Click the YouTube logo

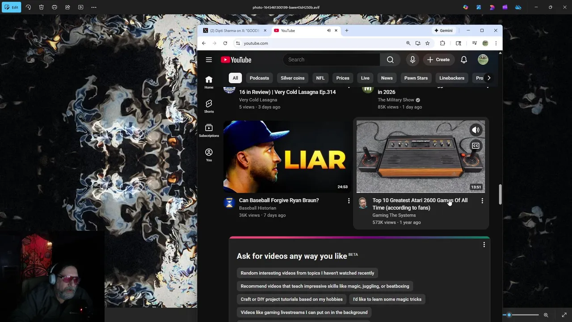(236, 60)
